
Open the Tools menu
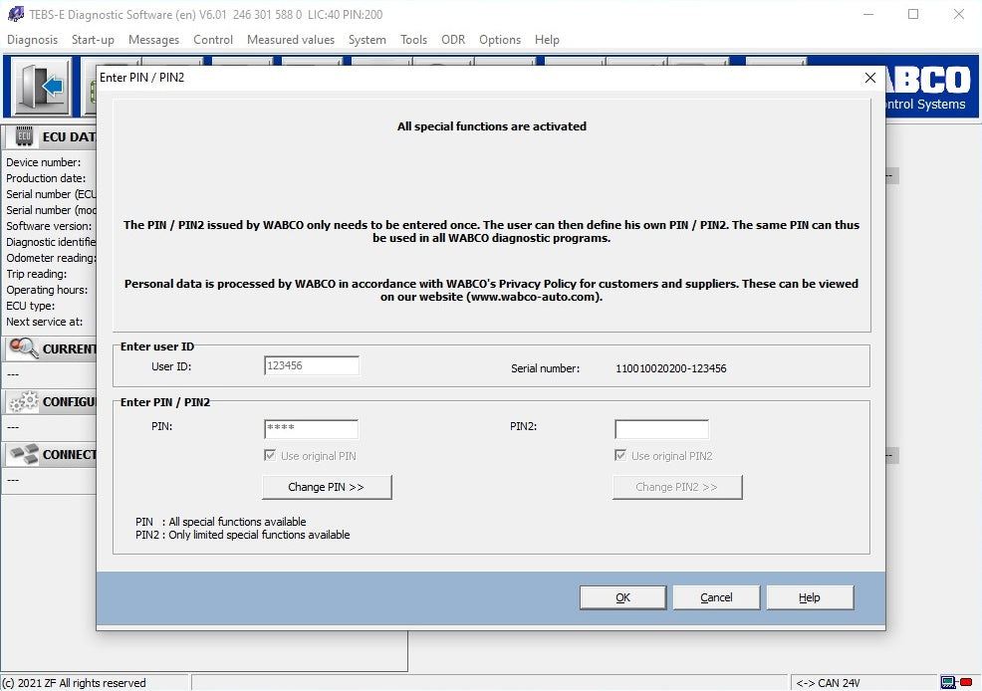point(413,40)
